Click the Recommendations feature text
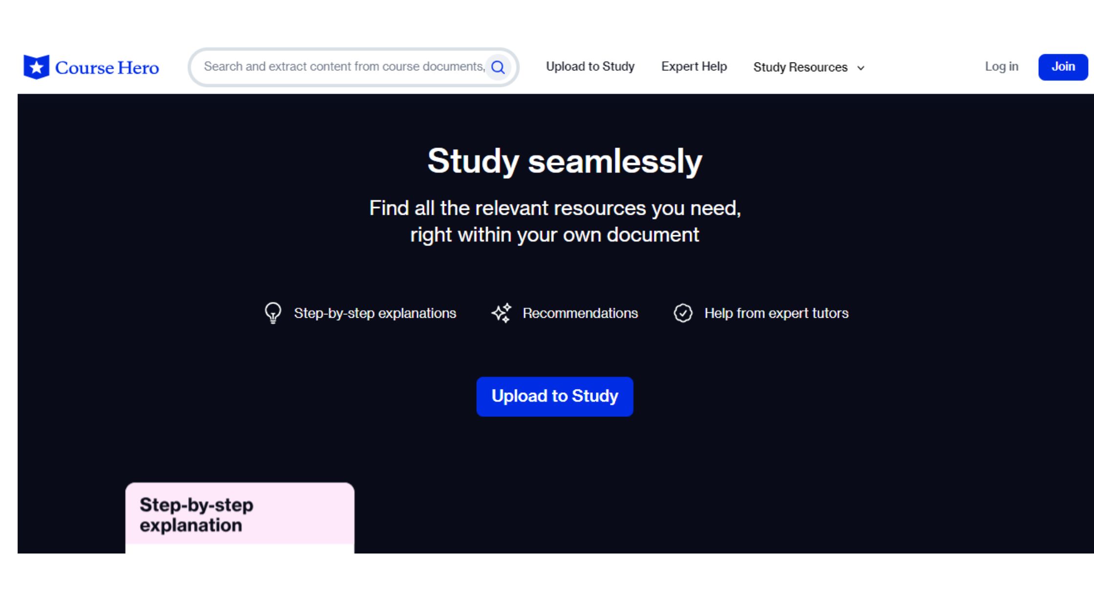This screenshot has height=615, width=1094. tap(580, 313)
